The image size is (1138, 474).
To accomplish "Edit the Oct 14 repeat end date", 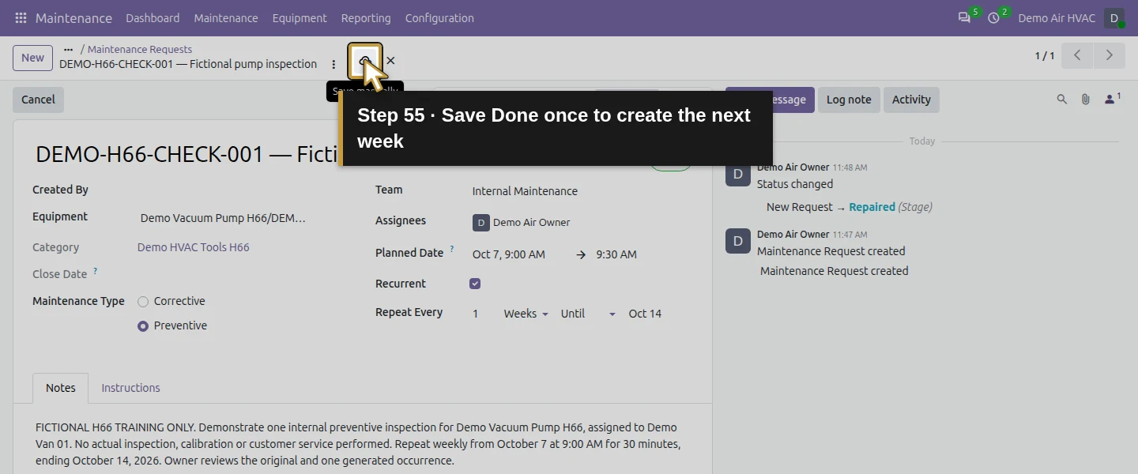I will point(645,314).
